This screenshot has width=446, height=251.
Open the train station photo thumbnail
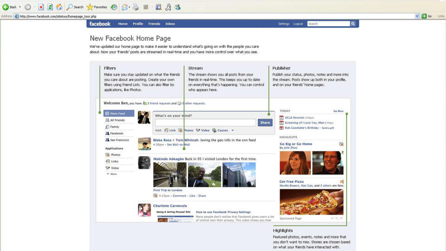tap(170, 175)
